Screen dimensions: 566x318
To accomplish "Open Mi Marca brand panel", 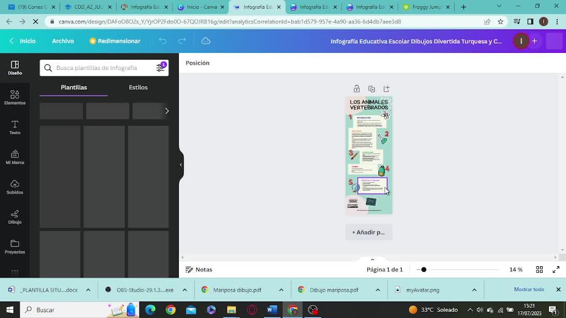I will tap(15, 157).
